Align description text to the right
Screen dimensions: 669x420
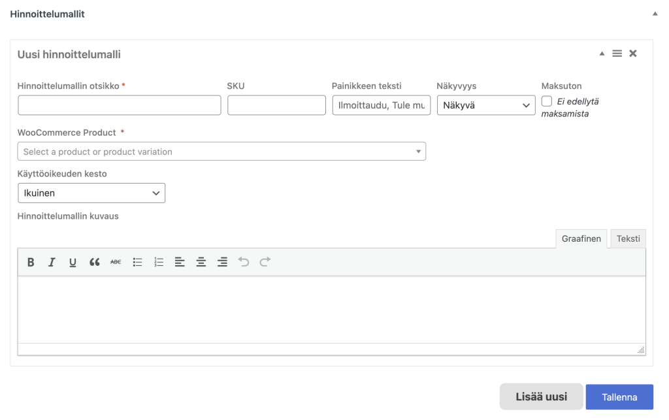(x=222, y=262)
